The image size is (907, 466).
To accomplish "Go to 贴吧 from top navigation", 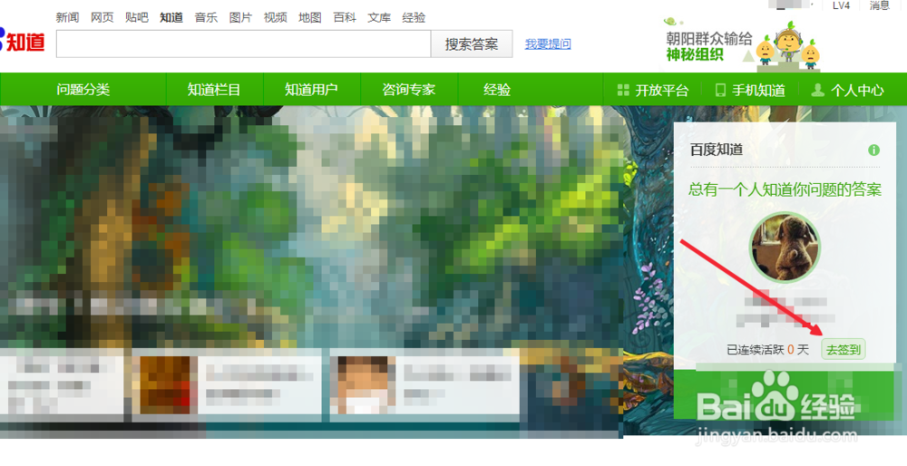I will point(137,18).
